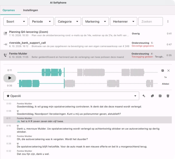The width and height of the screenshot is (175, 159).
Task: Click the line 'Oh, die autoverzekering was ik vergeten'
Action: coord(52,139)
